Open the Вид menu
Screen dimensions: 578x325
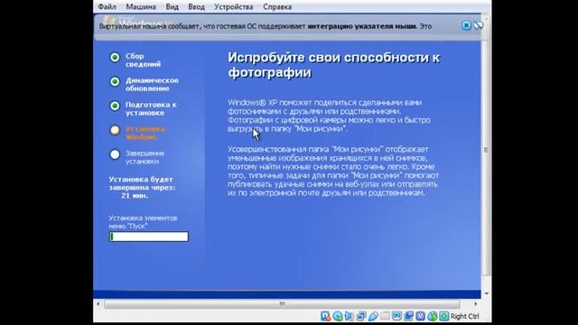point(172,6)
